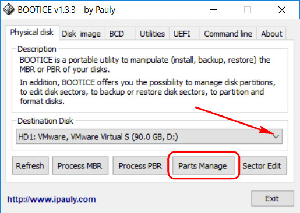
Task: Select the Physical disk tab
Action: click(x=32, y=33)
